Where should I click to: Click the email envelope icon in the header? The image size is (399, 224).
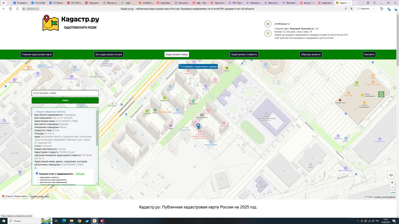(267, 24)
